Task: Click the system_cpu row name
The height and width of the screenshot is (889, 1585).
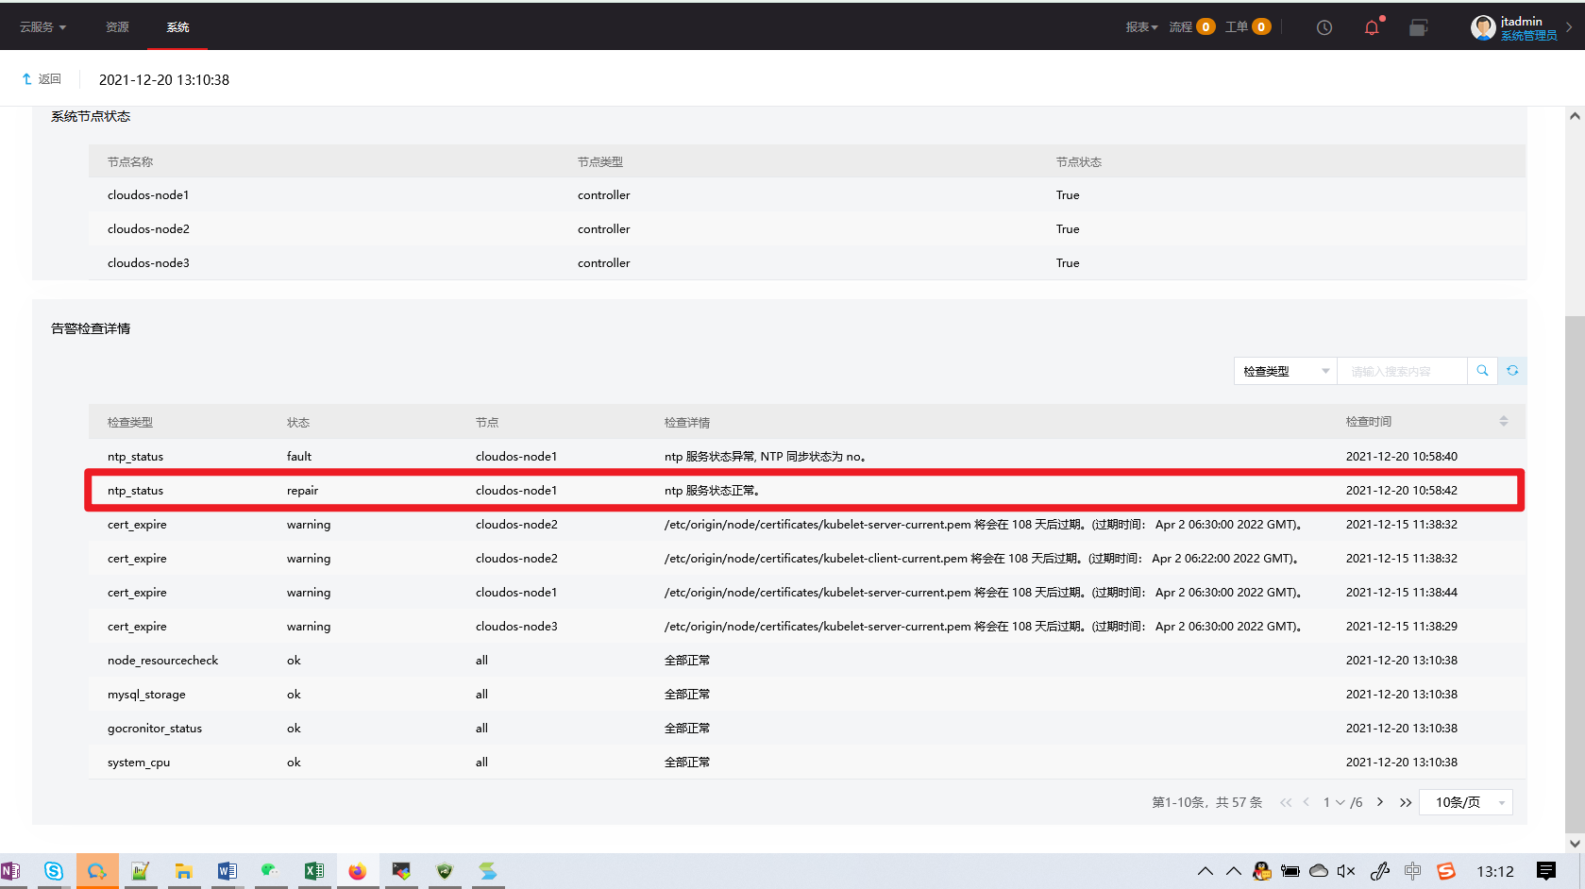Action: coord(139,763)
